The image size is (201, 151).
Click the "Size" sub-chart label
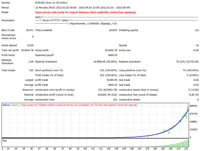[4, 141]
